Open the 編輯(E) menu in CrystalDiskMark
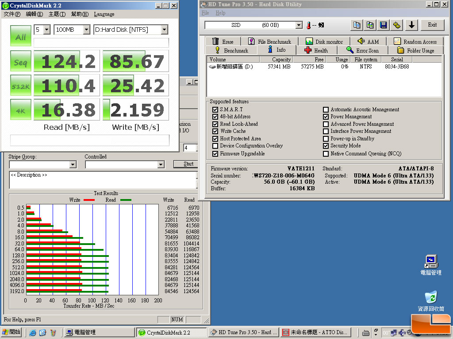Screen dimensions: 453x339 (x=35, y=14)
